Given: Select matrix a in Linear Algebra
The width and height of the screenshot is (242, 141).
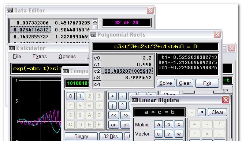Looking at the screenshot, I should click(x=159, y=124).
